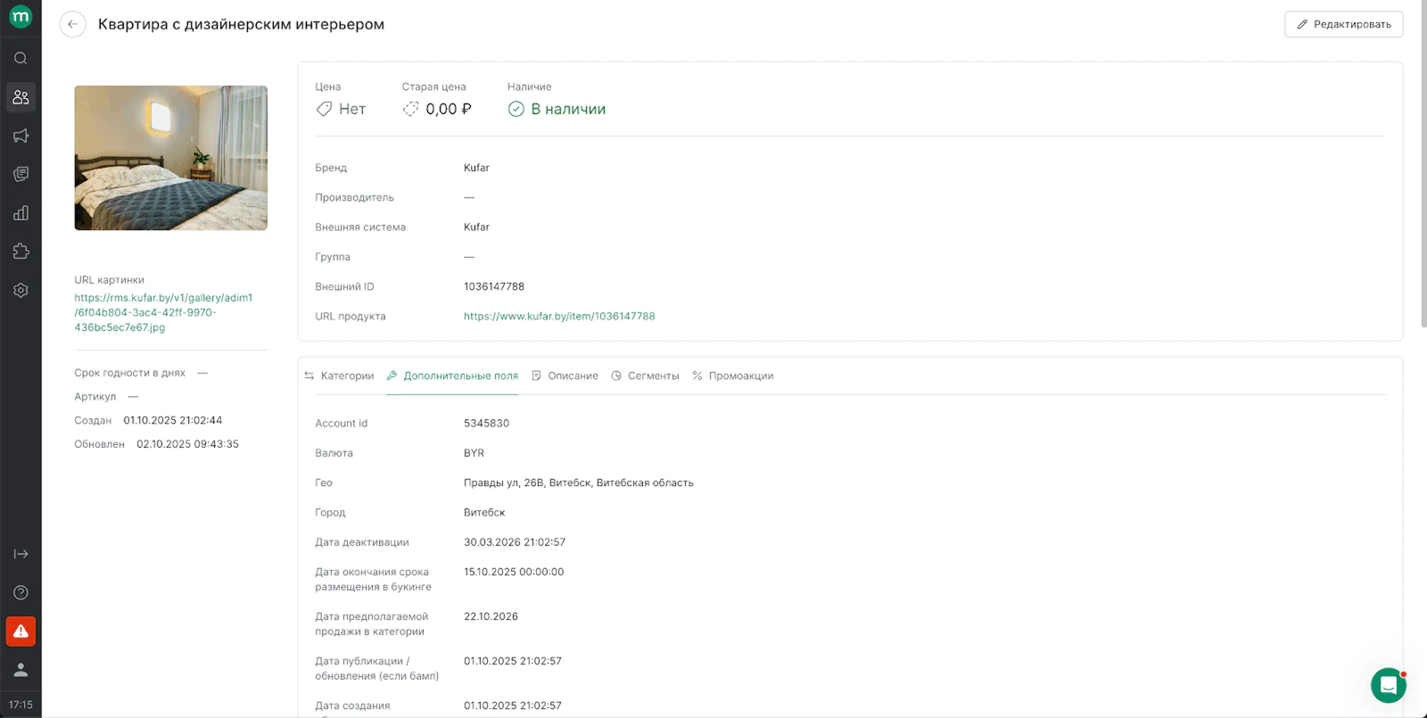
Task: Open the Промоакции tab
Action: point(732,376)
